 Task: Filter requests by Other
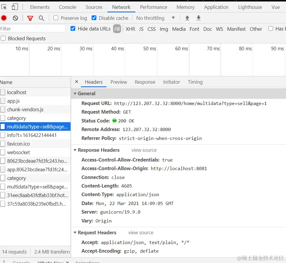[x=256, y=29]
